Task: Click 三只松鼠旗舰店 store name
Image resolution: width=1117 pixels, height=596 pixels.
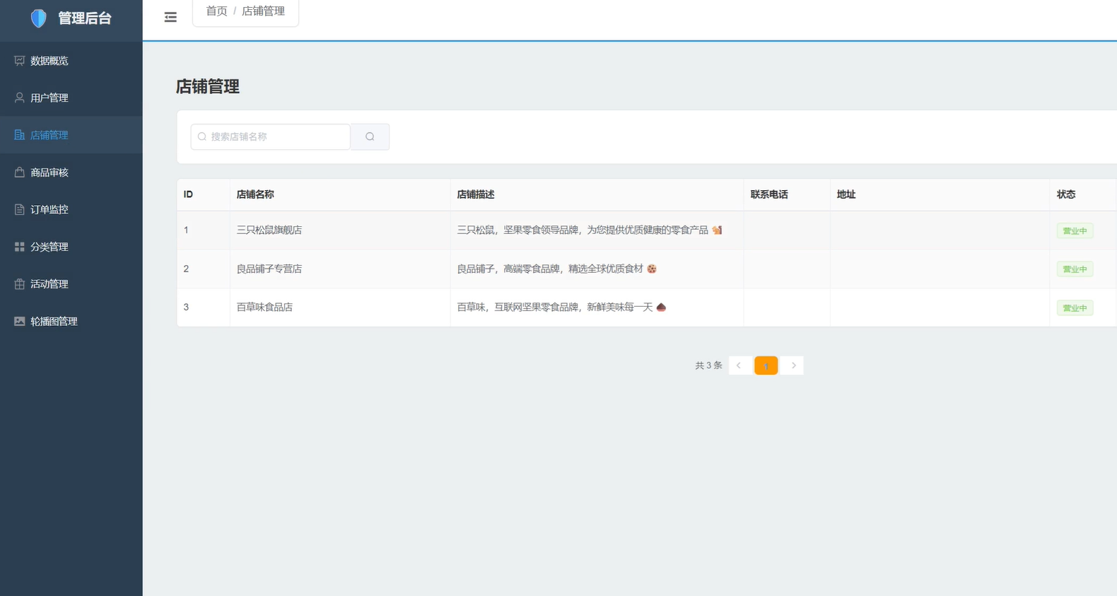Action: [269, 230]
